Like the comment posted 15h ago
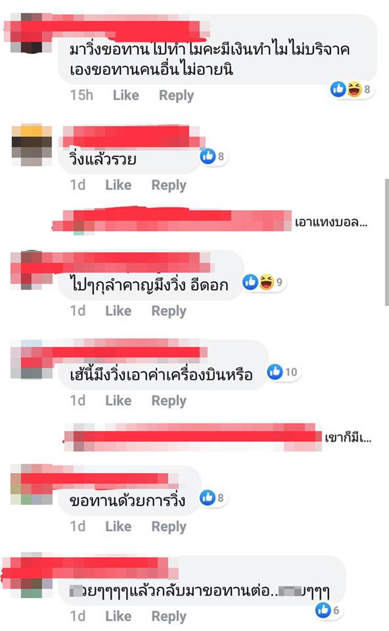The height and width of the screenshot is (631, 389). click(x=126, y=95)
